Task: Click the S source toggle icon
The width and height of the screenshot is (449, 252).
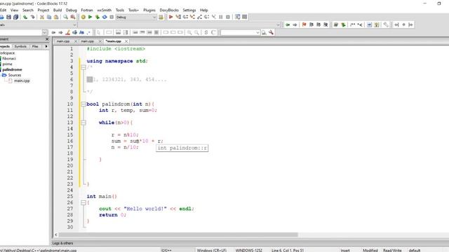Action: coord(206,33)
